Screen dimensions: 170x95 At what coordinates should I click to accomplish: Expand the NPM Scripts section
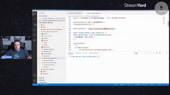point(43,83)
